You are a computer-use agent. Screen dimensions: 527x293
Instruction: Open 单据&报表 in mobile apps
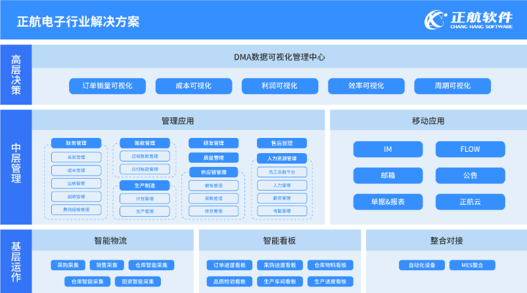coord(388,202)
